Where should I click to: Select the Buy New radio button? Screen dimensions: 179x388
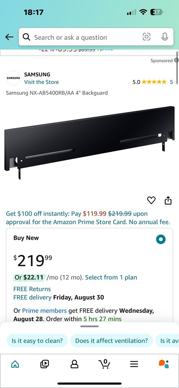click(x=161, y=239)
